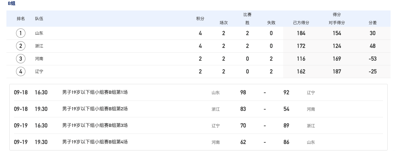Open match 男子19岁以下组小组赛B组第2场
Image resolution: width=397 pixels, height=151 pixels.
point(95,109)
